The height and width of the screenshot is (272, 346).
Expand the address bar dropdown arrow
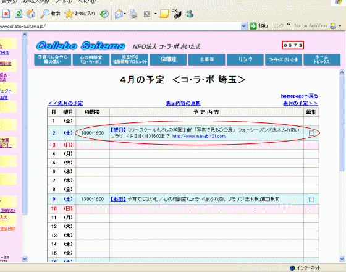tap(243, 26)
